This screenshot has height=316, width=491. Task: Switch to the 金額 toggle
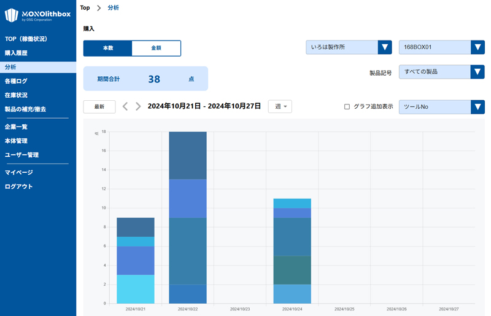tap(156, 48)
